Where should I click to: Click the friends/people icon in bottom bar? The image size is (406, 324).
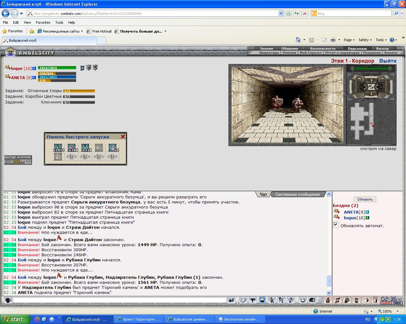point(366,300)
